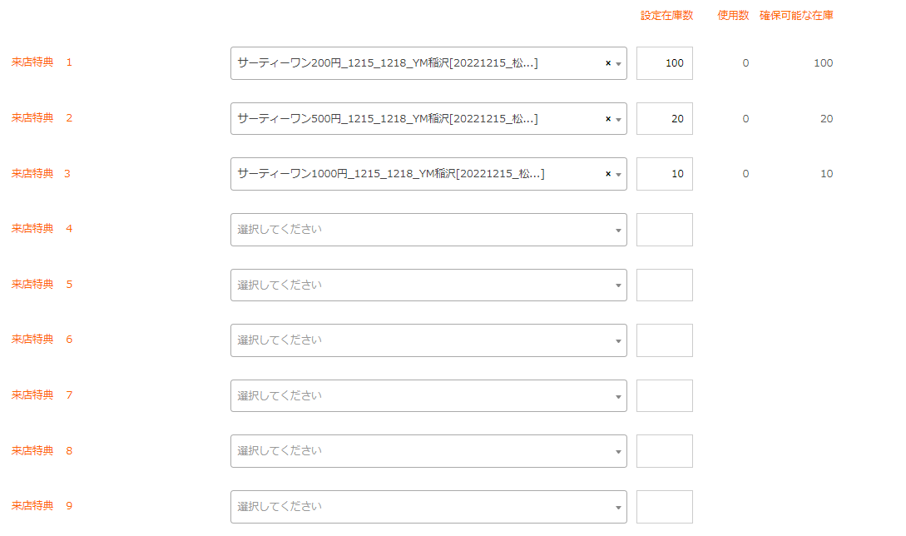This screenshot has height=536, width=906.
Task: Clear the 来店特典 2 selection with the × icon
Action: pyautogui.click(x=607, y=119)
